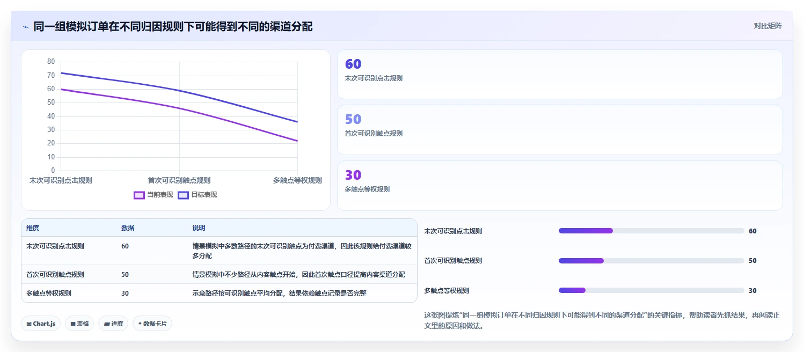Viewport: 804px width, 352px height.
Task: Click the description starting 情景模拟中不少路径
Action: [x=298, y=274]
